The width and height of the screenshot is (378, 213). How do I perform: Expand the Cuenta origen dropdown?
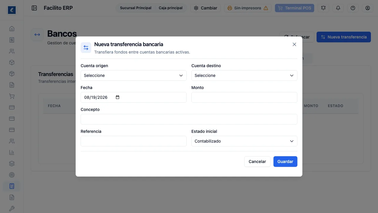pos(133,75)
